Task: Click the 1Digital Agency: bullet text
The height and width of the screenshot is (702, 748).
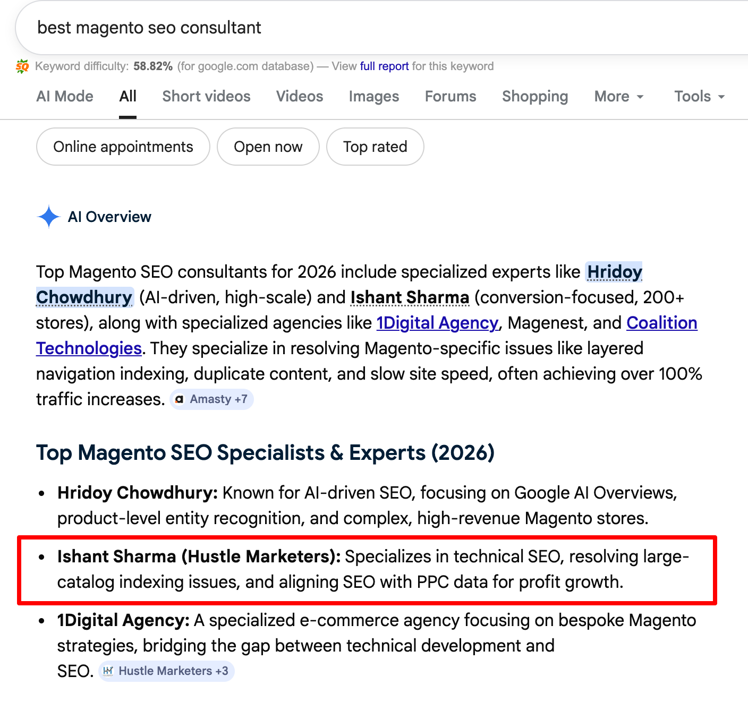Action: click(123, 620)
